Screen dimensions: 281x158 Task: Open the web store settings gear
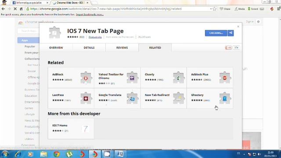(258, 22)
